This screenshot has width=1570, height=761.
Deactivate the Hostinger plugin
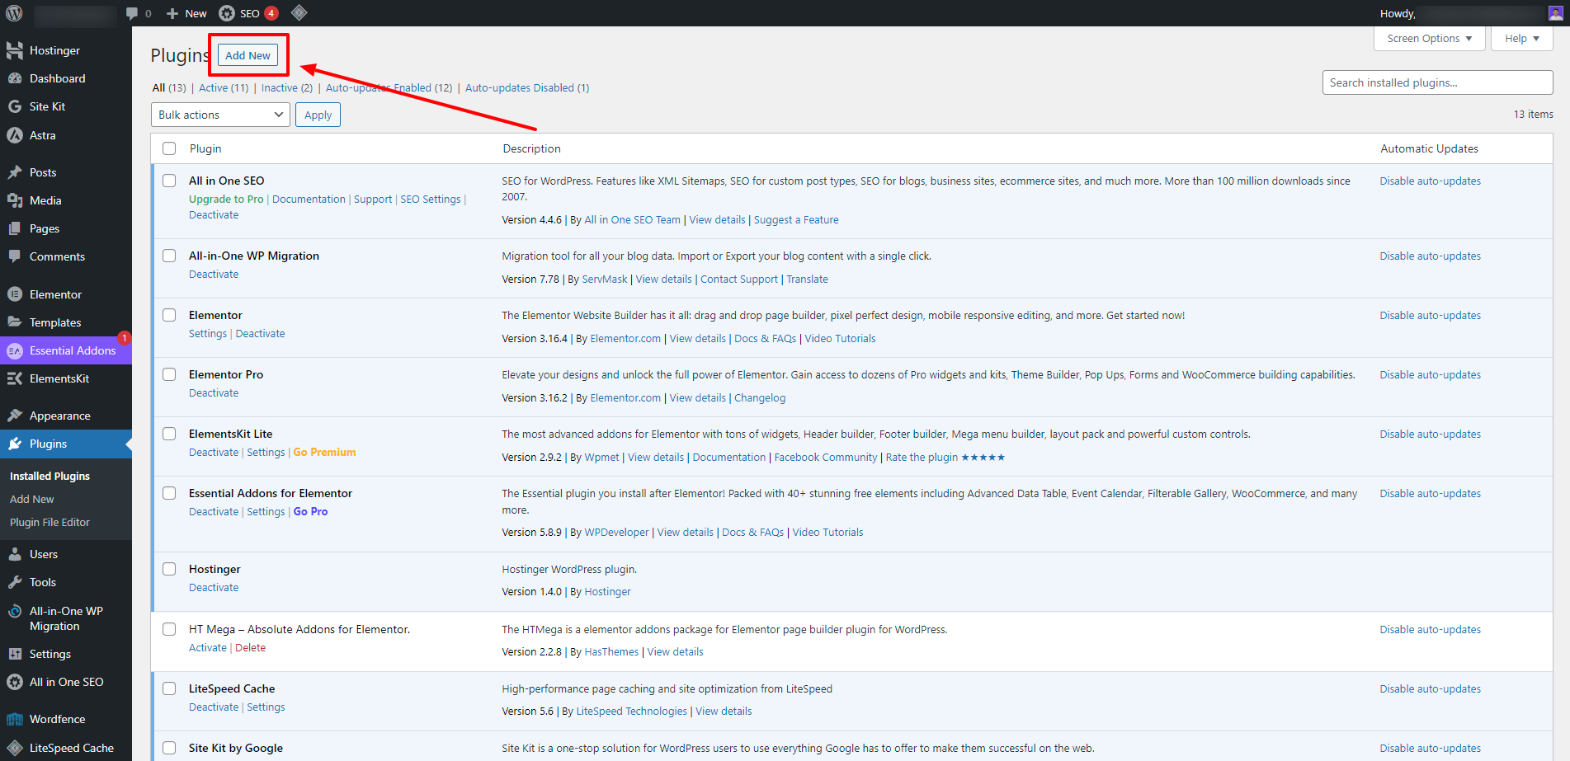pos(214,588)
